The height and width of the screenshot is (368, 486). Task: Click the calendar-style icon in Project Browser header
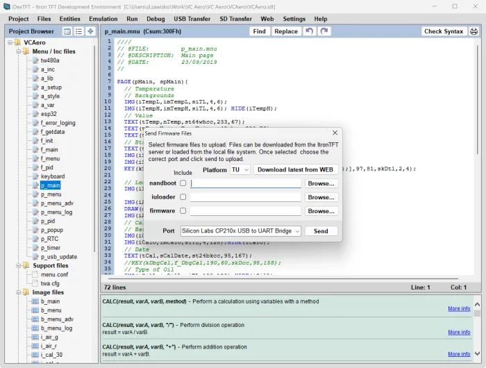(x=67, y=31)
